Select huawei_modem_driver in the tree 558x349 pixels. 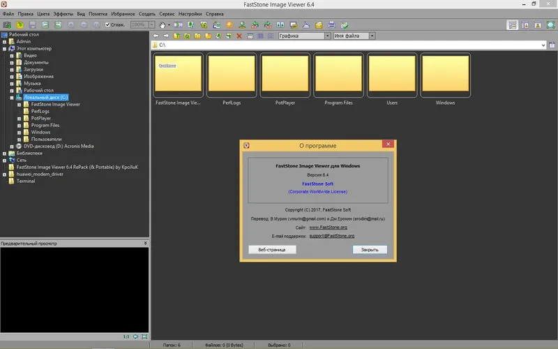[40, 174]
